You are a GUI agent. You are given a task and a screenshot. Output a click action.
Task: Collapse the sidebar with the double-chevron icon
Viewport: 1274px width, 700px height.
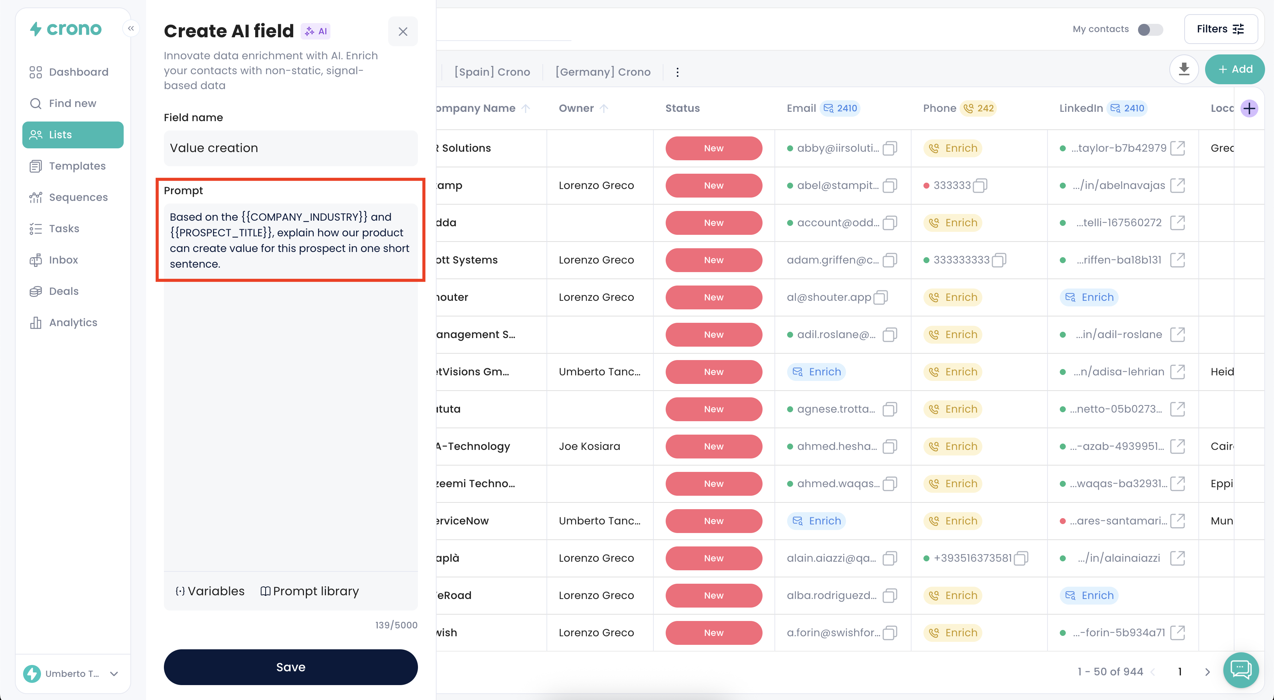click(131, 29)
